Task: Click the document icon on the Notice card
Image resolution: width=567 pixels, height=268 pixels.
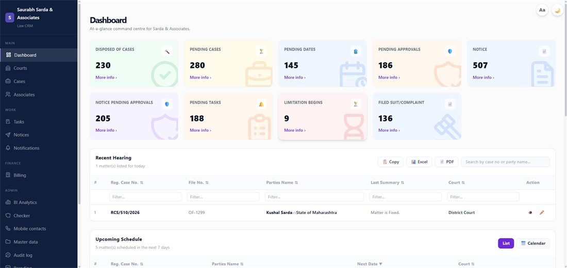Action: click(x=544, y=51)
